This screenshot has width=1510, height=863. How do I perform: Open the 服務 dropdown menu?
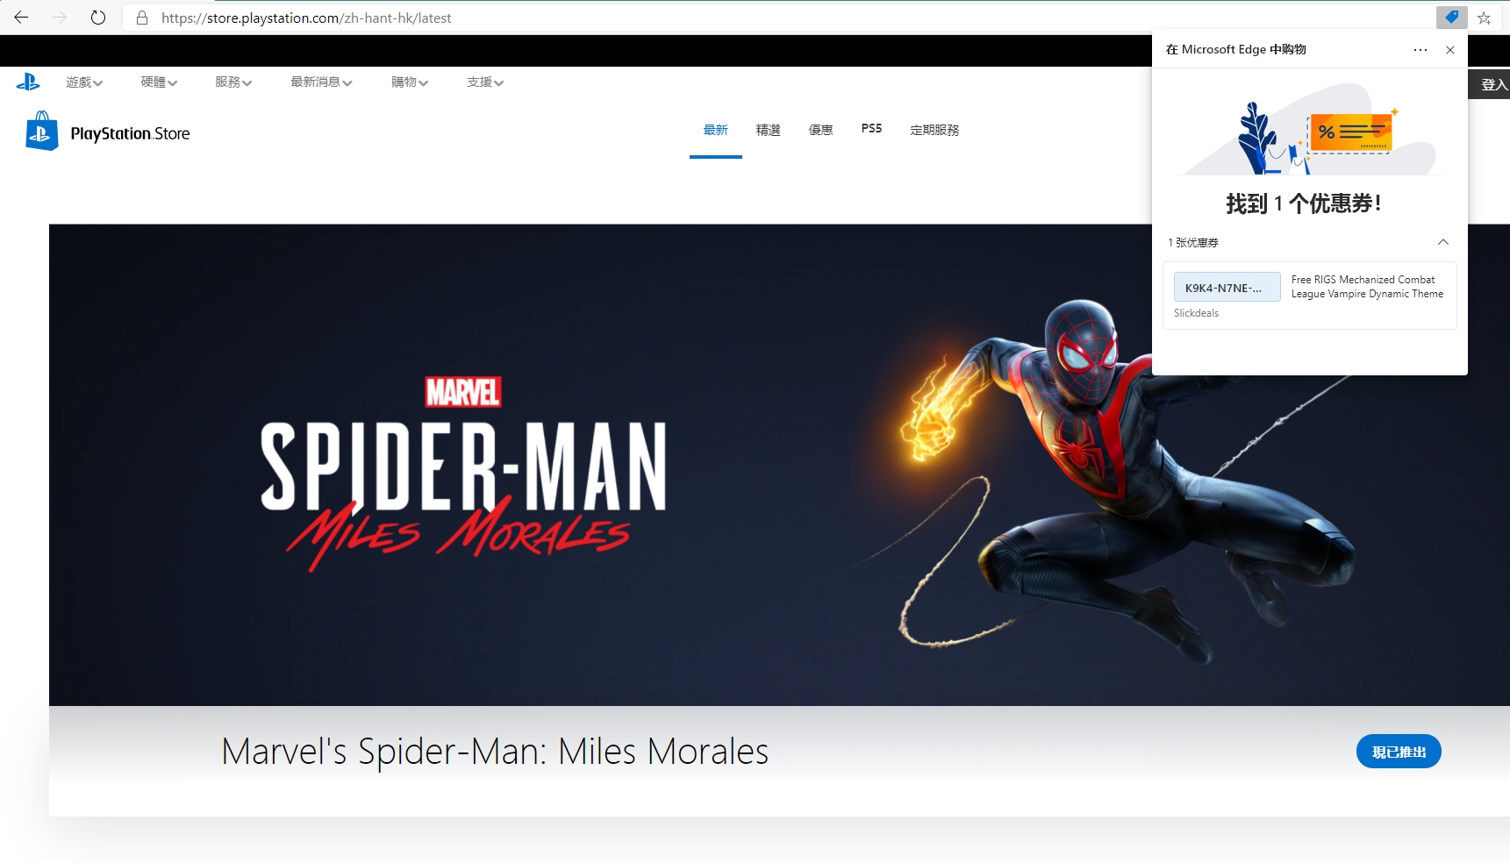click(x=233, y=82)
